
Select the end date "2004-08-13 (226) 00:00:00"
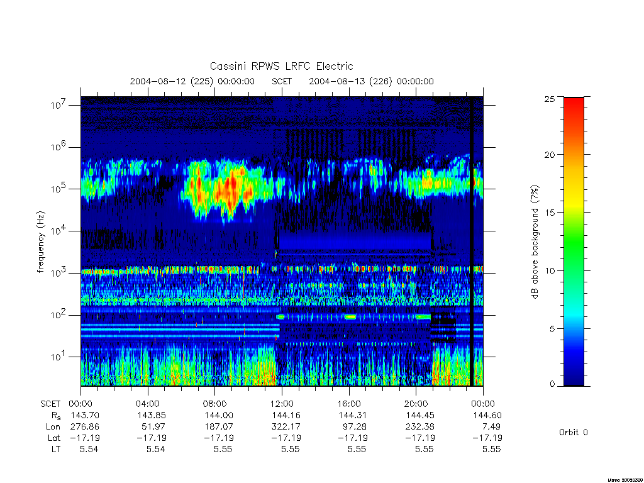[371, 81]
